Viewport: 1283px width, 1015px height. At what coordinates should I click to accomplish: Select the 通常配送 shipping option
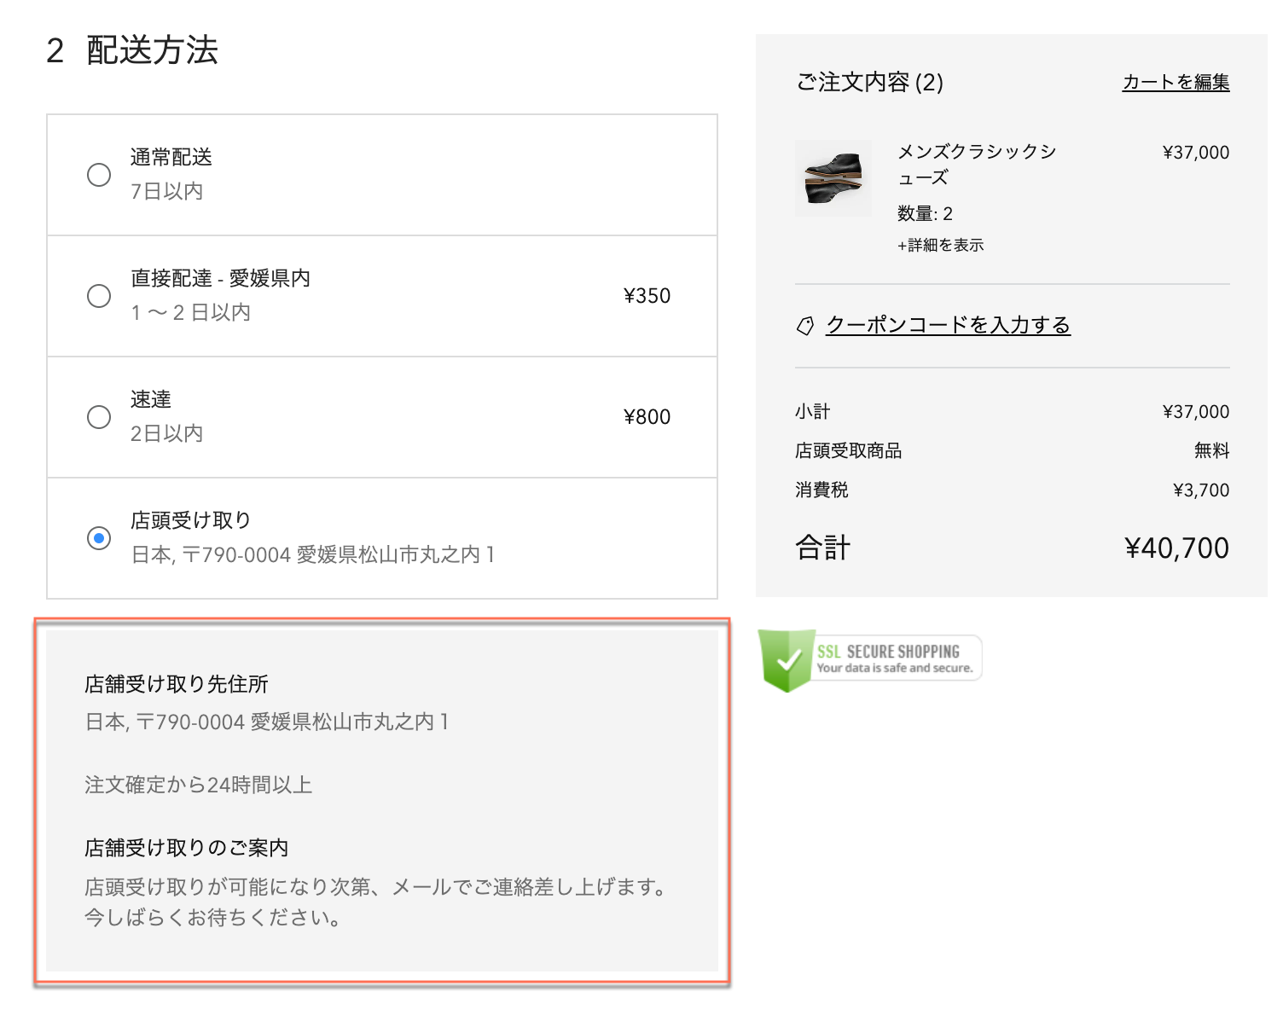coord(99,174)
